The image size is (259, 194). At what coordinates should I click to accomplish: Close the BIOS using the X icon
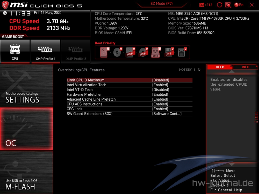[x=252, y=5]
